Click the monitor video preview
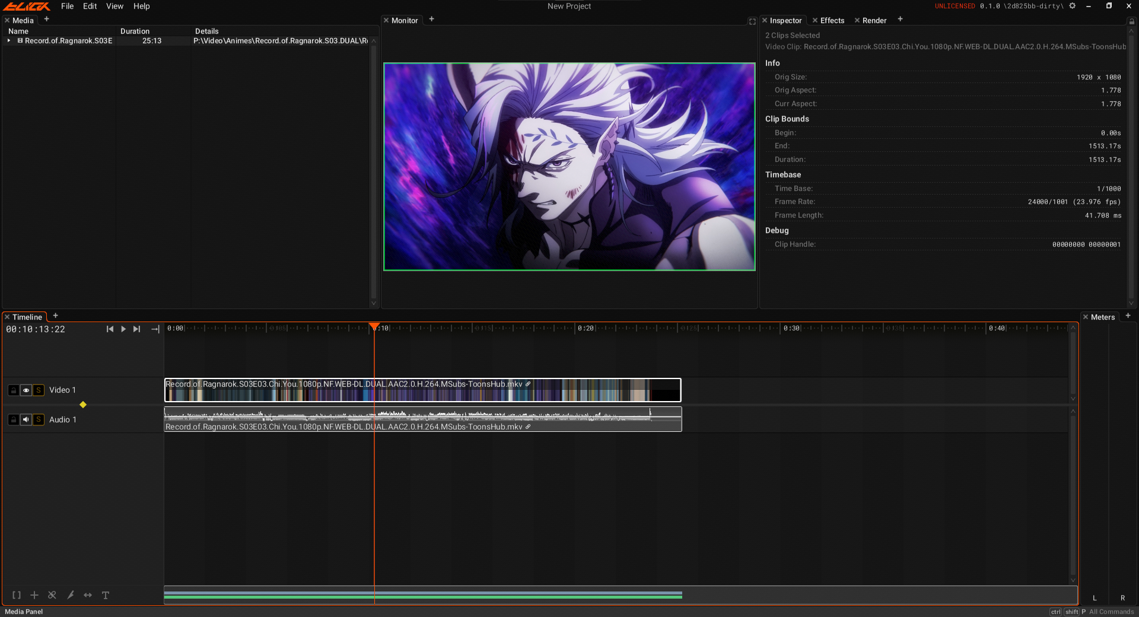The height and width of the screenshot is (617, 1139). (569, 167)
